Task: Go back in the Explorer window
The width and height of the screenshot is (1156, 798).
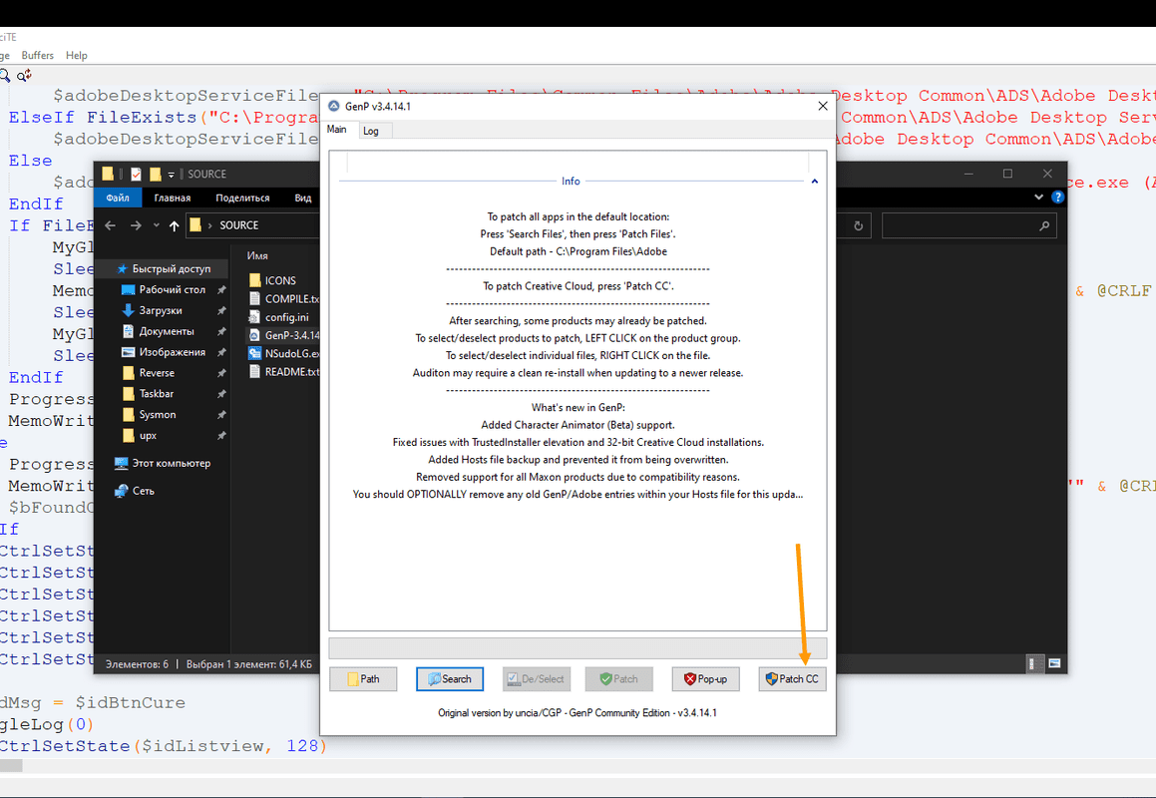Action: [x=111, y=225]
